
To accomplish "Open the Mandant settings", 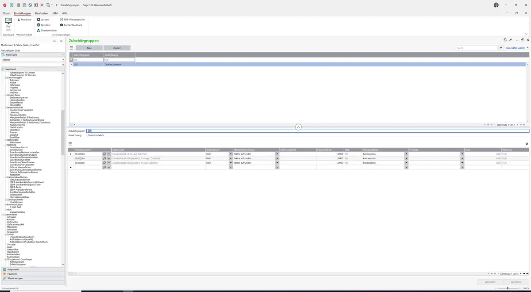I will coord(24,19).
